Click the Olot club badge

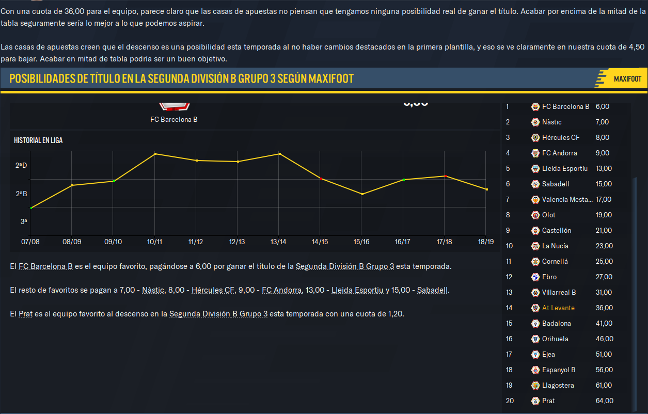click(x=535, y=215)
